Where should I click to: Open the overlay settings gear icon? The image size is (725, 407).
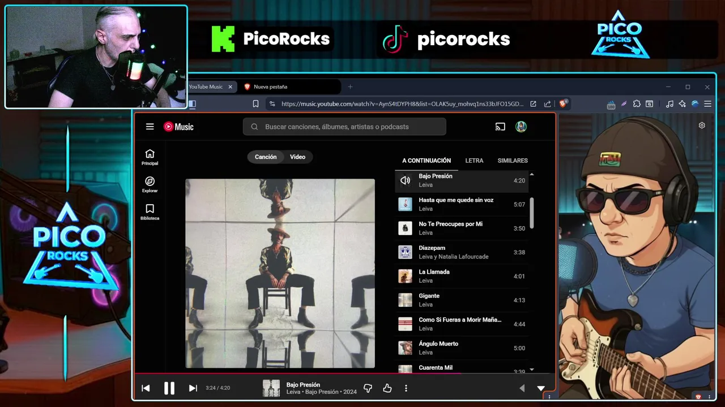tap(702, 125)
